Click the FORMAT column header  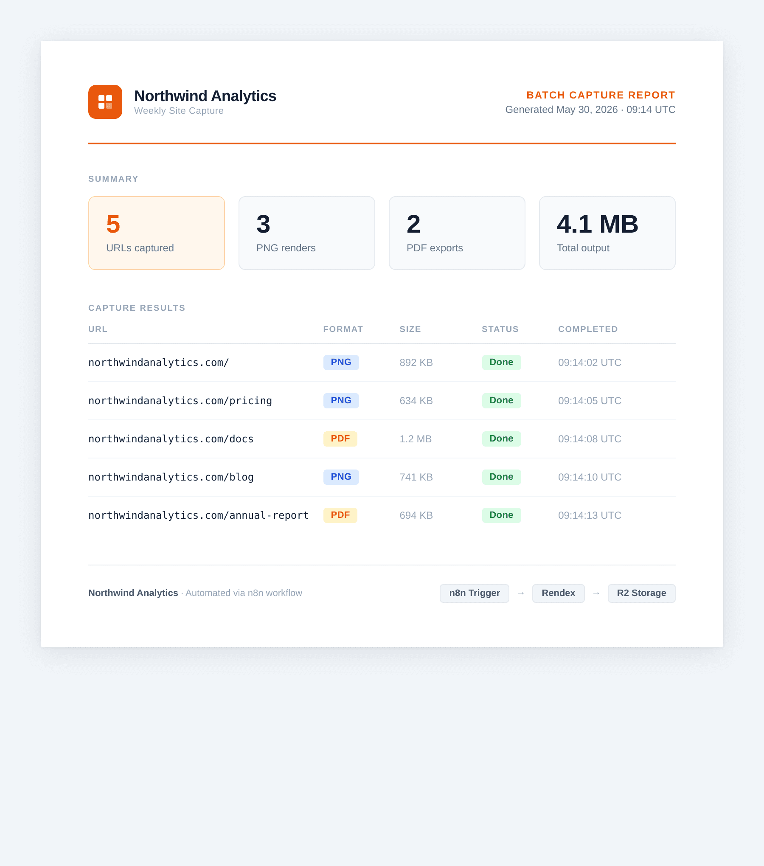(x=343, y=329)
